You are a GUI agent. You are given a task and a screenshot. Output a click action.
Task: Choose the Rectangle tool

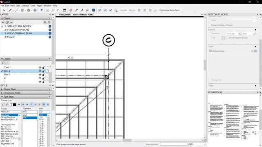pyautogui.click(x=23, y=10)
